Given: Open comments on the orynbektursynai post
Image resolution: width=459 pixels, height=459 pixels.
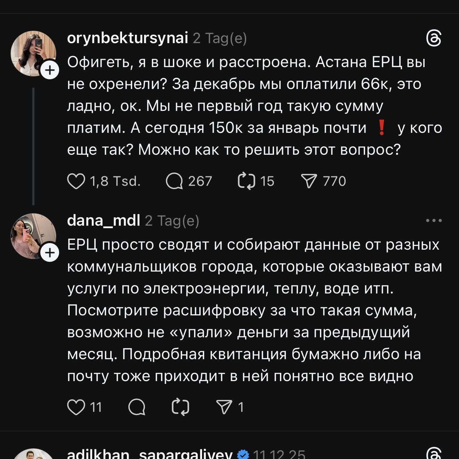Looking at the screenshot, I should coord(175,181).
